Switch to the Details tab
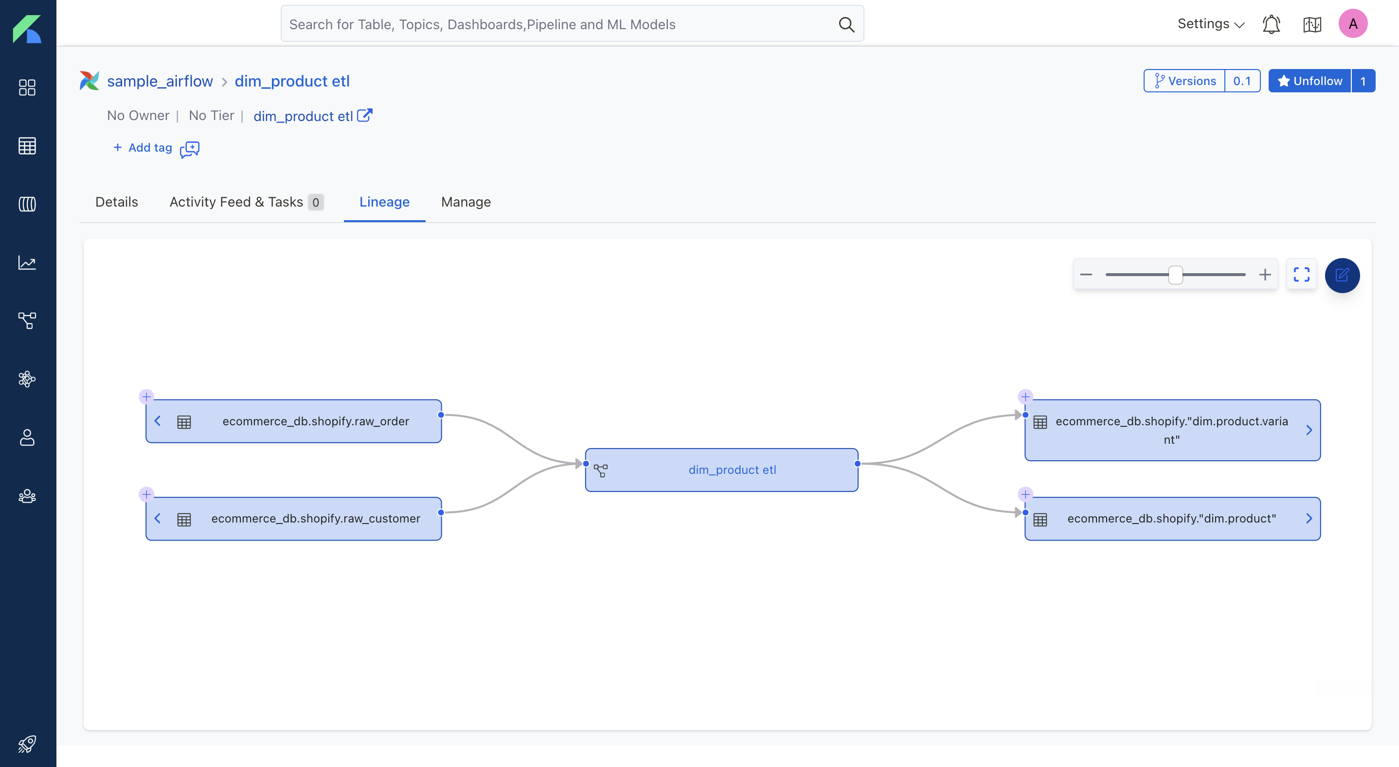This screenshot has width=1399, height=767. tap(116, 202)
